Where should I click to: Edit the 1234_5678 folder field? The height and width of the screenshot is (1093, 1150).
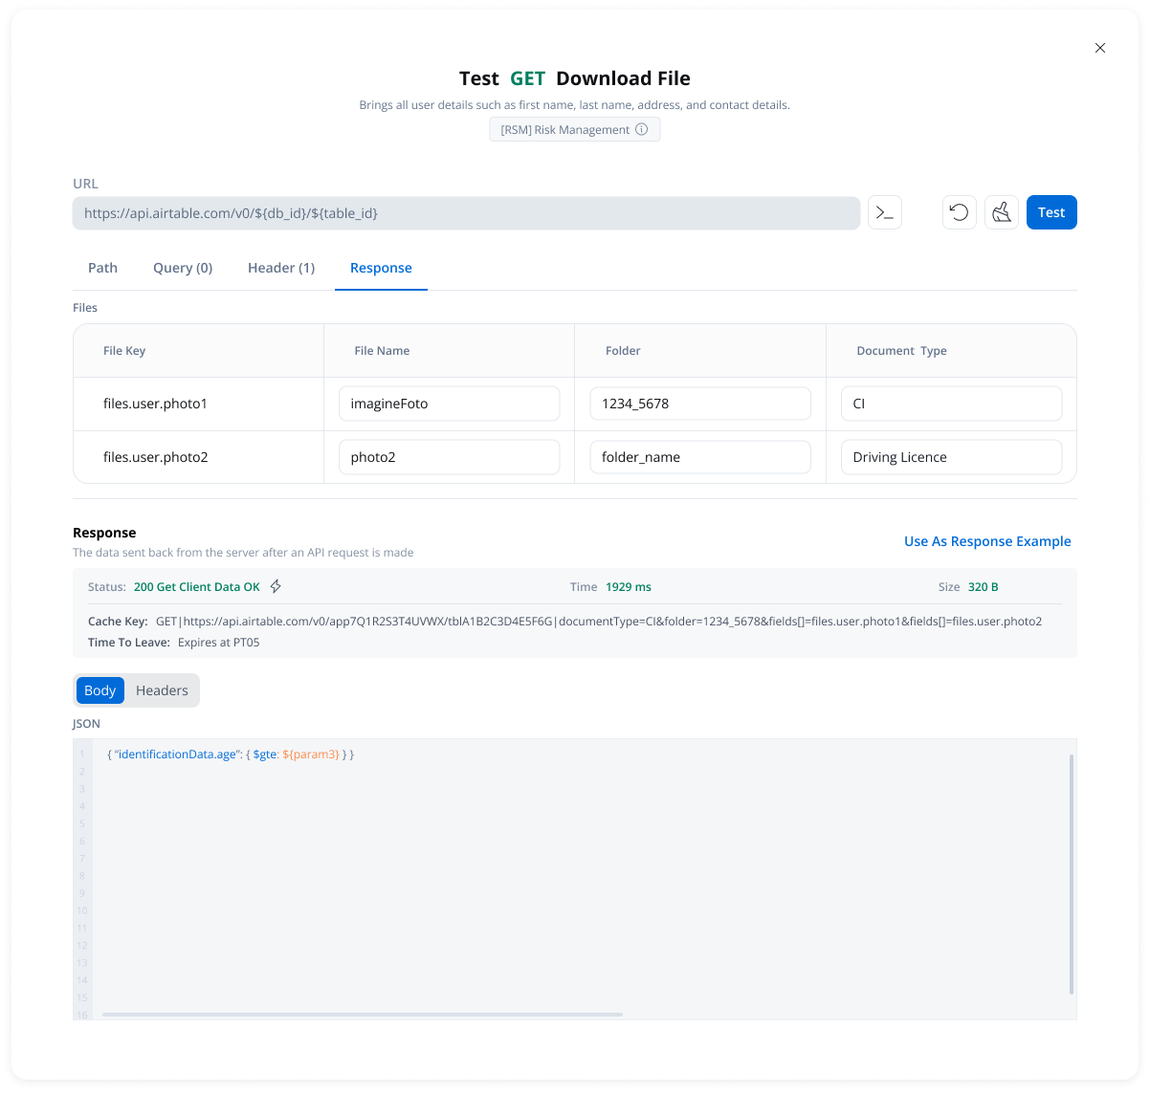pyautogui.click(x=699, y=404)
